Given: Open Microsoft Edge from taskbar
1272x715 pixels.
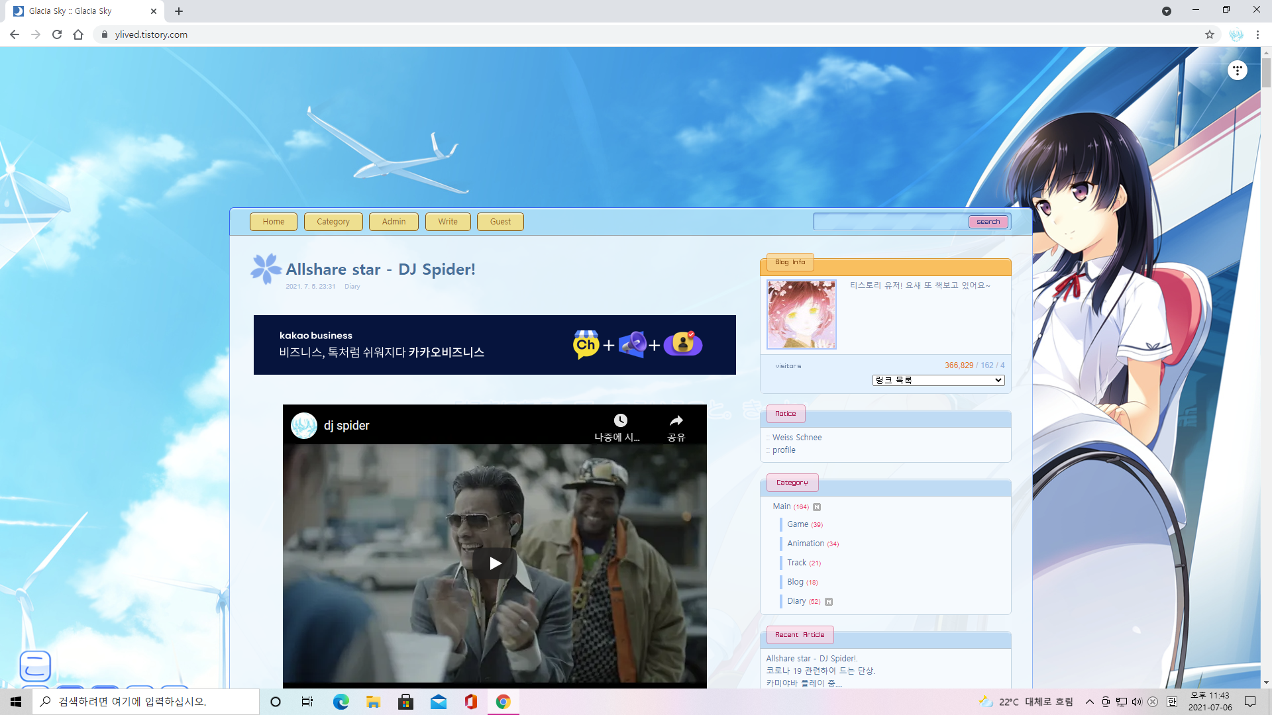Looking at the screenshot, I should click(x=341, y=702).
